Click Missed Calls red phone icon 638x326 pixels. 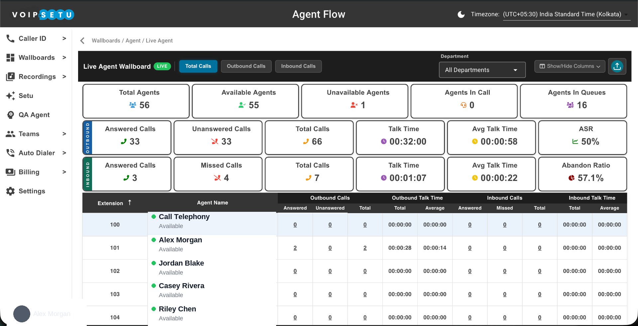217,178
